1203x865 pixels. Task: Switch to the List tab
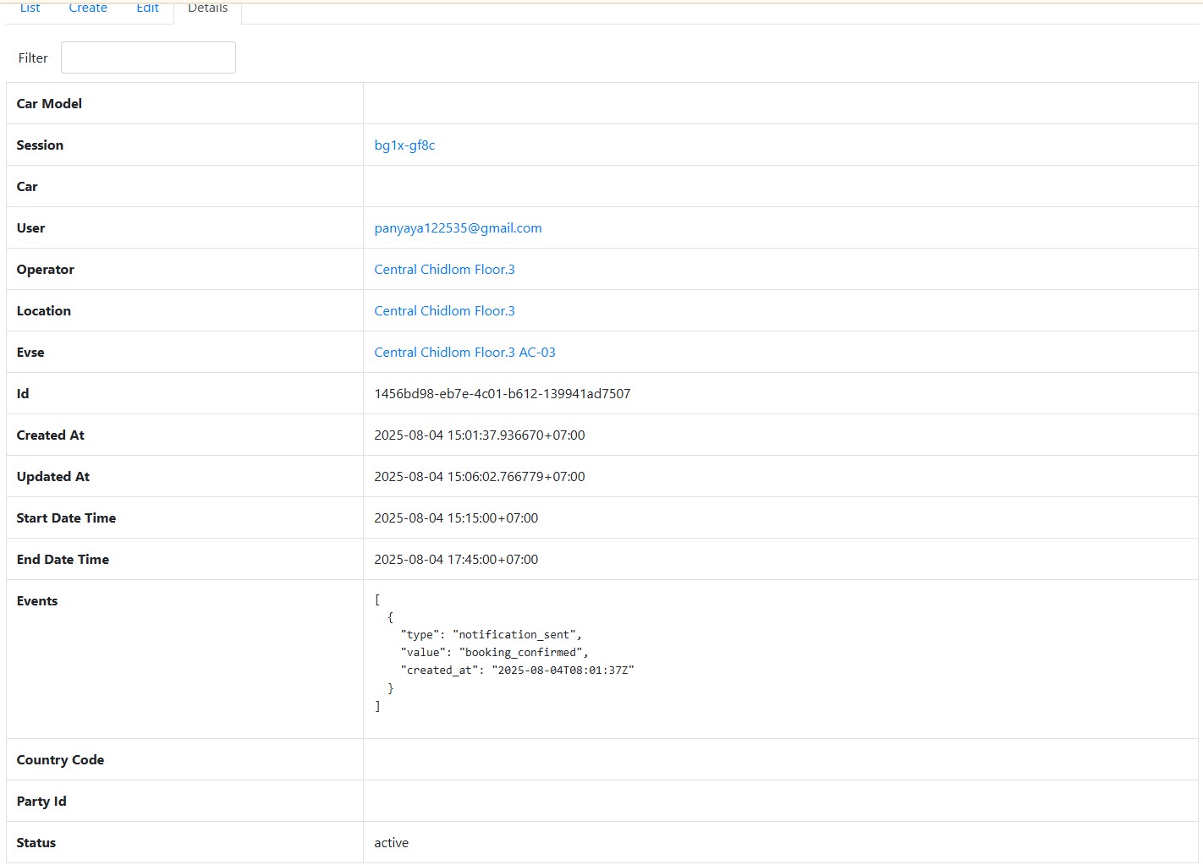tap(30, 8)
